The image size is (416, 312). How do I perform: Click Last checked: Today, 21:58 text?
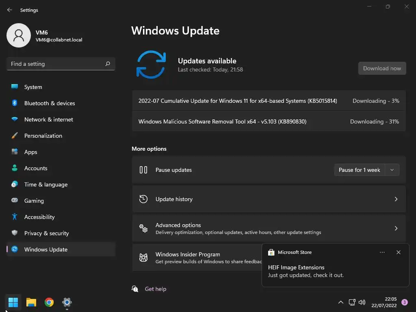210,69
